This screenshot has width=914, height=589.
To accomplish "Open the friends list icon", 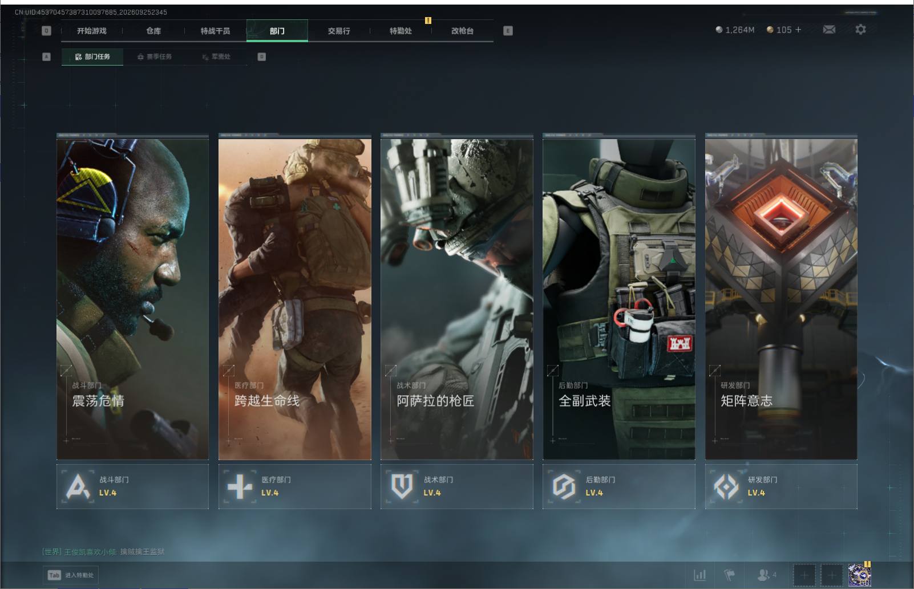I will 766,575.
